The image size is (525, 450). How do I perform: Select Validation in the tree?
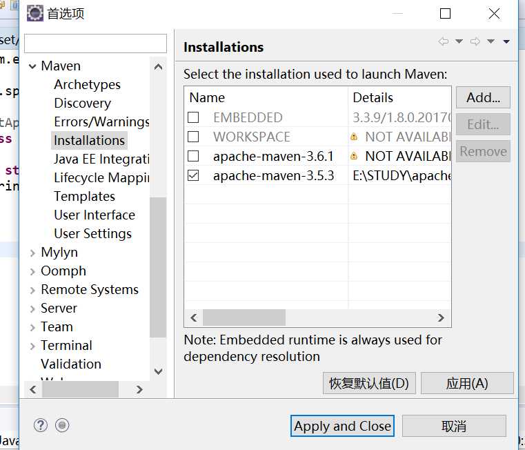(71, 364)
